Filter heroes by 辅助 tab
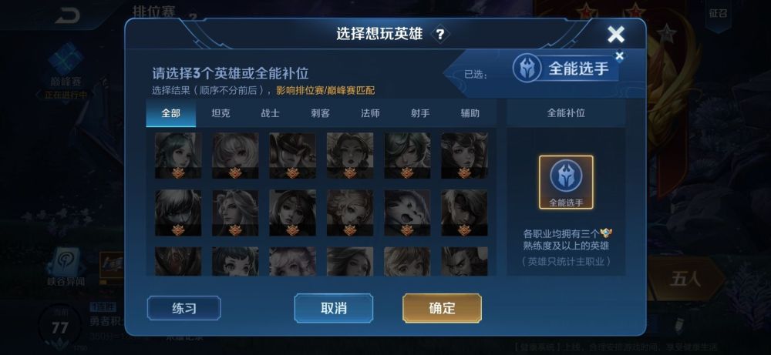The width and height of the screenshot is (771, 355). click(470, 113)
